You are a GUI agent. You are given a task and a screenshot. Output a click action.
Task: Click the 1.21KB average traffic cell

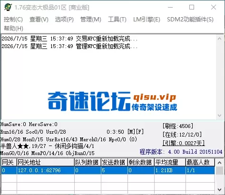(170, 170)
